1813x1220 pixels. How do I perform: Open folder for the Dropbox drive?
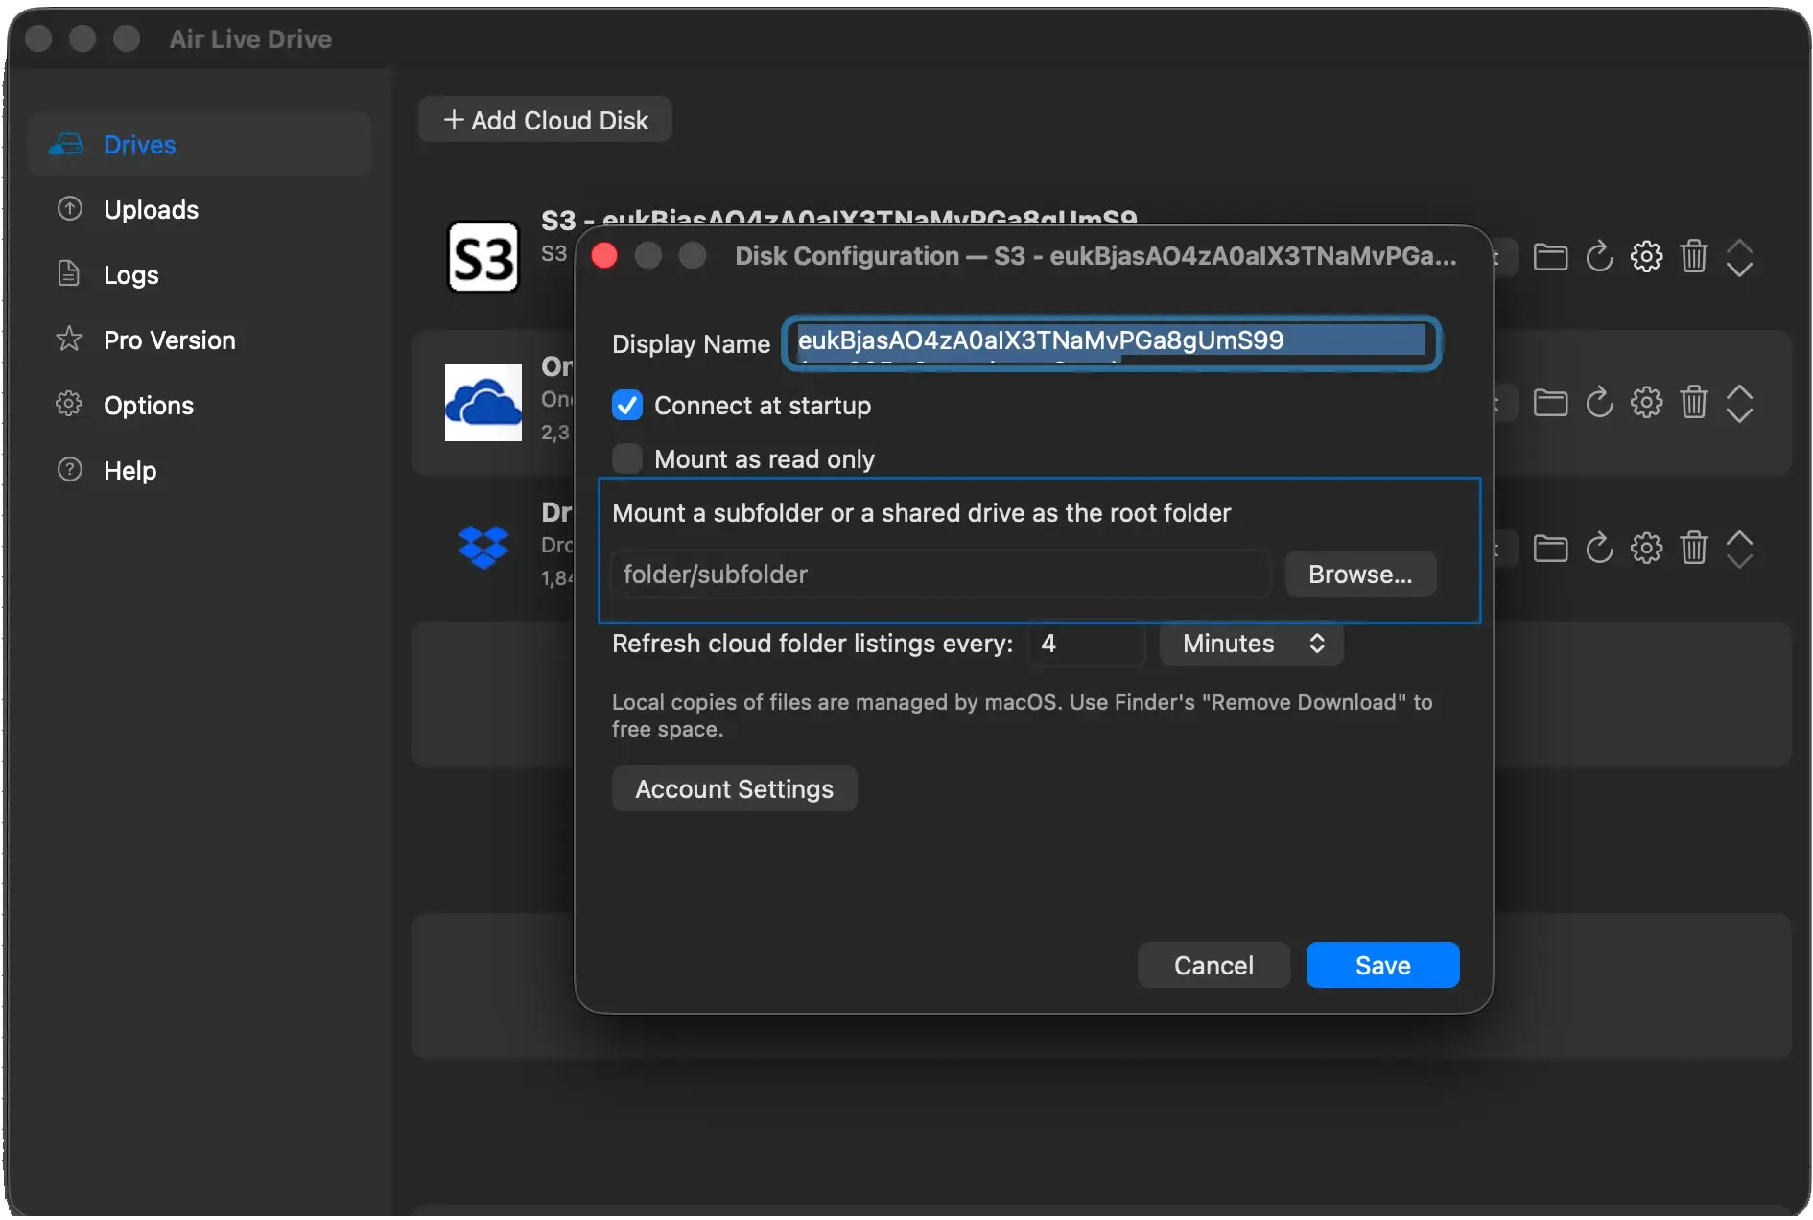pyautogui.click(x=1550, y=549)
